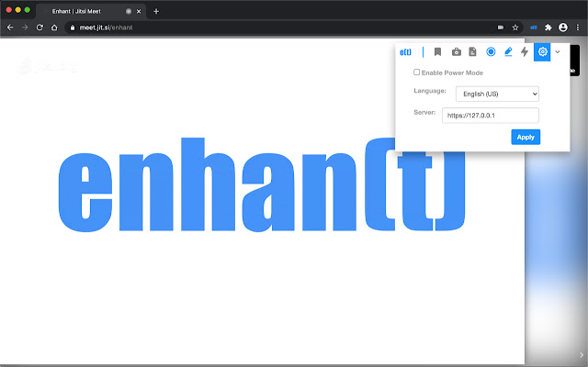Reload the page with refresh icon
The image size is (588, 367).
pyautogui.click(x=40, y=28)
